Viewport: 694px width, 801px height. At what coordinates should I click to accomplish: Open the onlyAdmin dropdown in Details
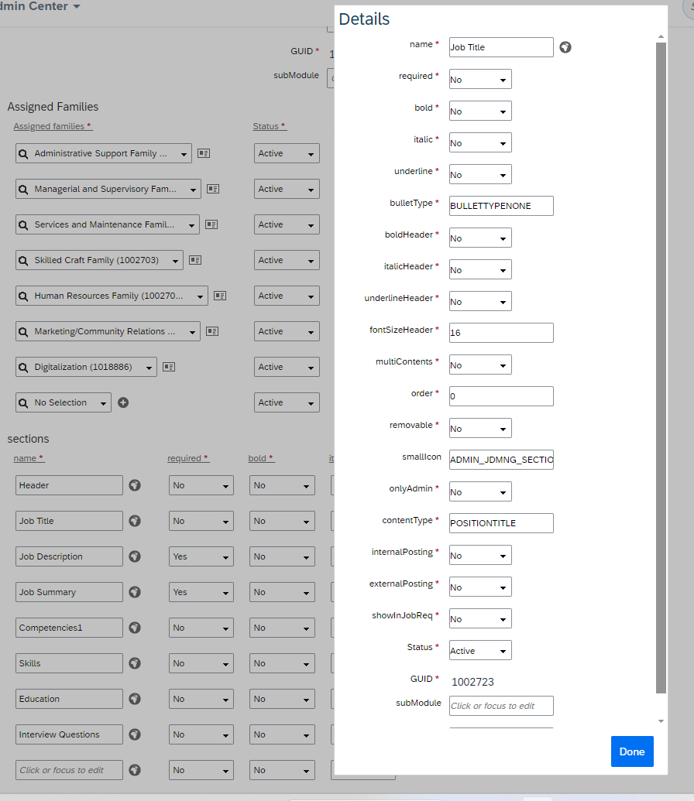click(480, 491)
